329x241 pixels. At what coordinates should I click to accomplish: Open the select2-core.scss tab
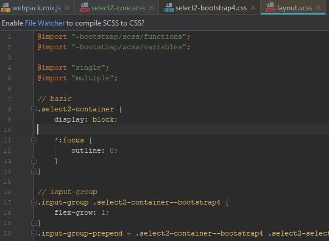[118, 8]
